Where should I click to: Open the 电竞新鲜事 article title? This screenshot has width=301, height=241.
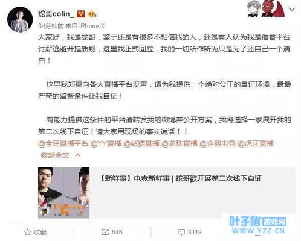[x=181, y=178]
